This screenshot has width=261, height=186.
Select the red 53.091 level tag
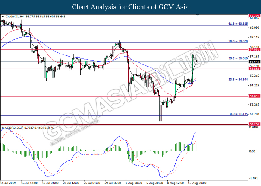click(254, 96)
